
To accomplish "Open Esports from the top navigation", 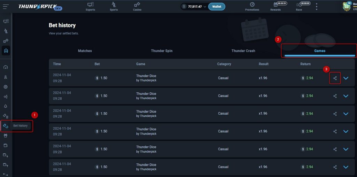I will pyautogui.click(x=90, y=7).
